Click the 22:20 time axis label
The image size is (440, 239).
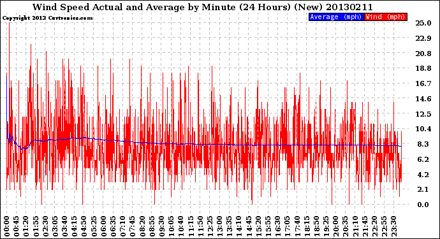tap(374, 226)
